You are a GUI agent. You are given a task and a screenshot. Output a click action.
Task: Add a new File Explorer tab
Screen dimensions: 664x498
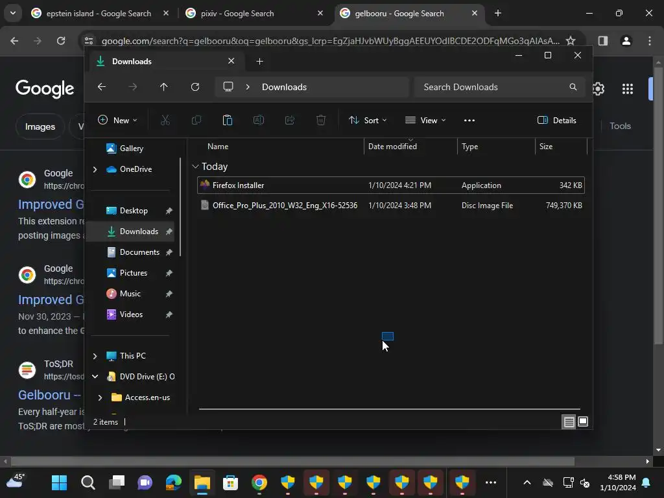[x=259, y=62]
